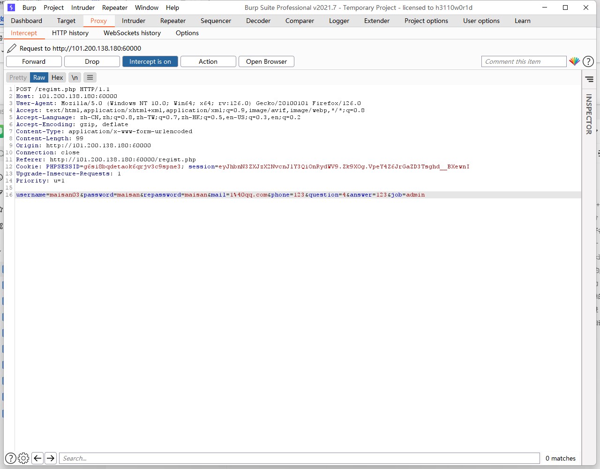The height and width of the screenshot is (469, 600).
Task: Switch to Hex view
Action: [57, 77]
